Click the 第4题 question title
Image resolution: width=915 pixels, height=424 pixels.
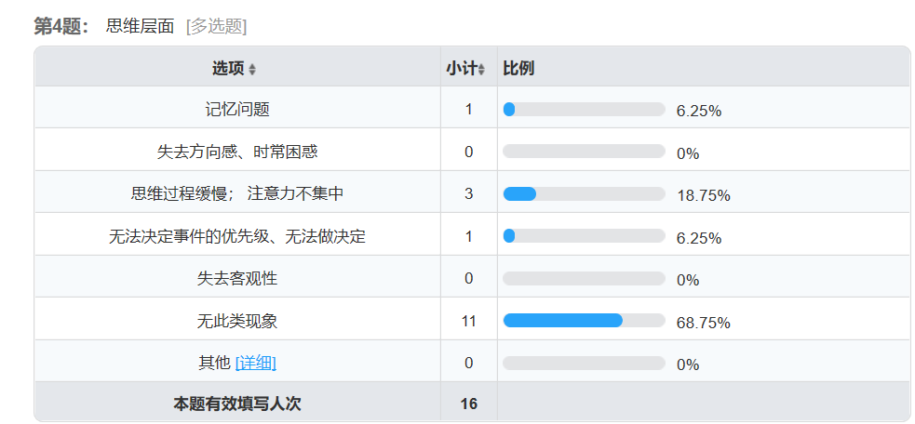(61, 26)
